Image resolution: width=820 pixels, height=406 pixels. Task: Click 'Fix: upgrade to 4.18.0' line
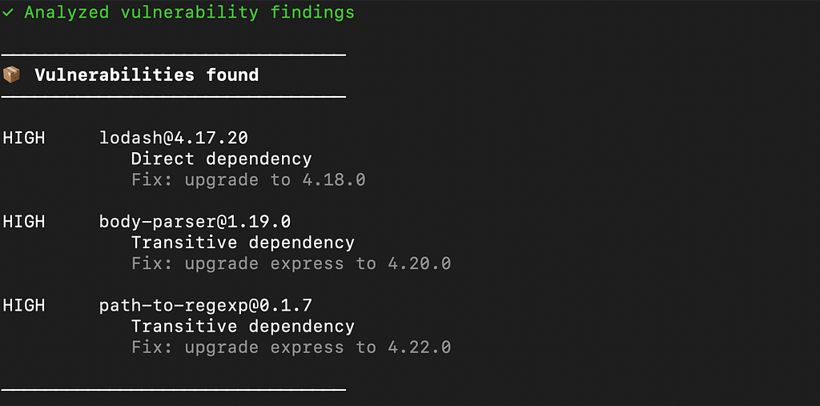click(248, 180)
